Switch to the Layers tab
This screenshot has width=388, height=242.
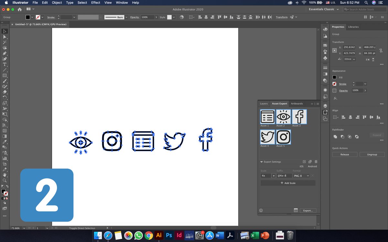pos(264,104)
